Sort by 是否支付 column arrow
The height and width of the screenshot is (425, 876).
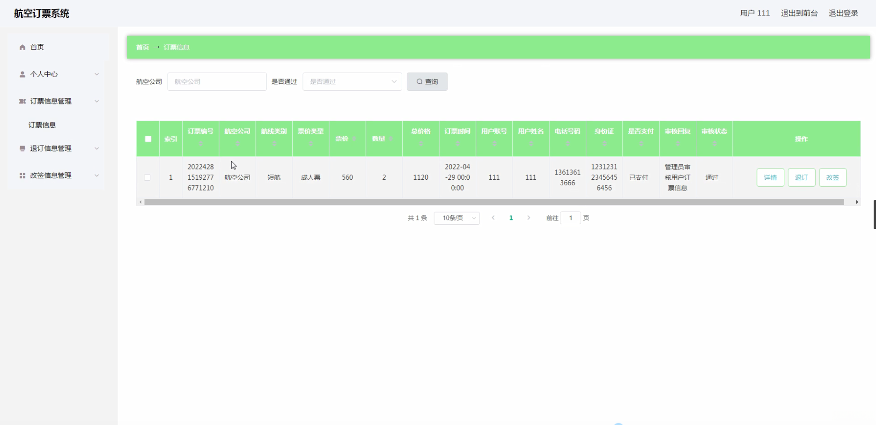[x=641, y=144]
